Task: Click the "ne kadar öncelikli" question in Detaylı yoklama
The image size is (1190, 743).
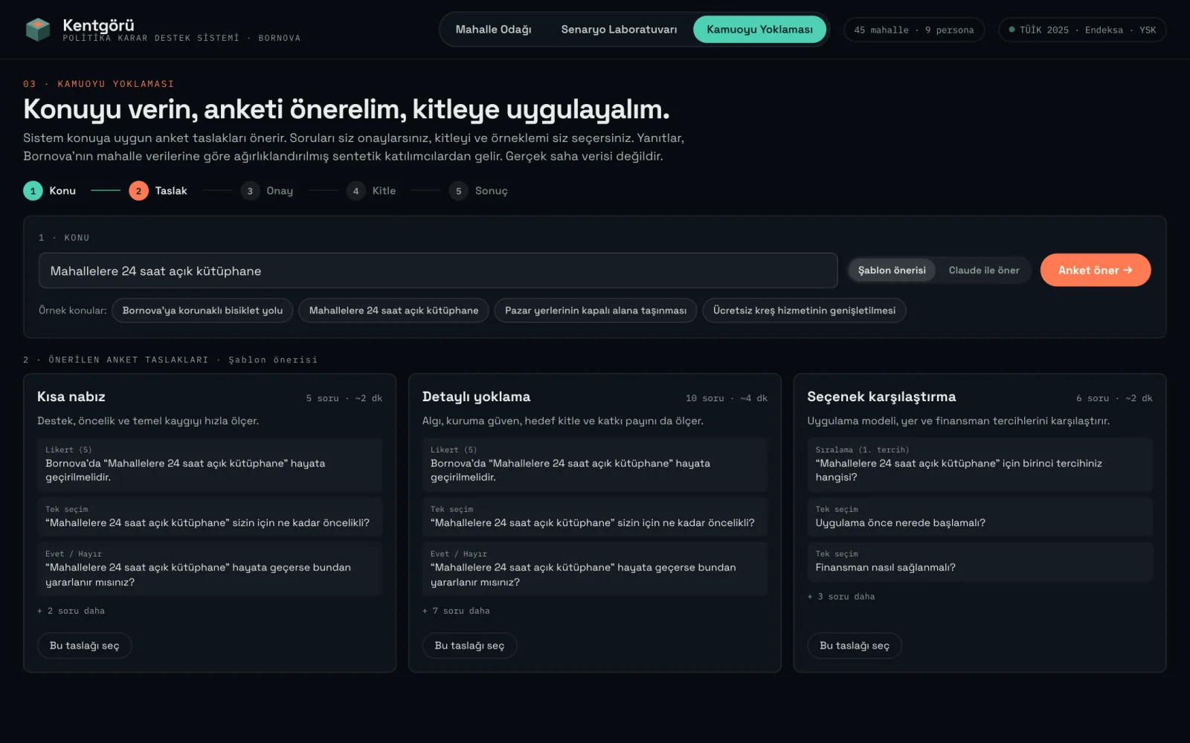Action: coord(595,517)
